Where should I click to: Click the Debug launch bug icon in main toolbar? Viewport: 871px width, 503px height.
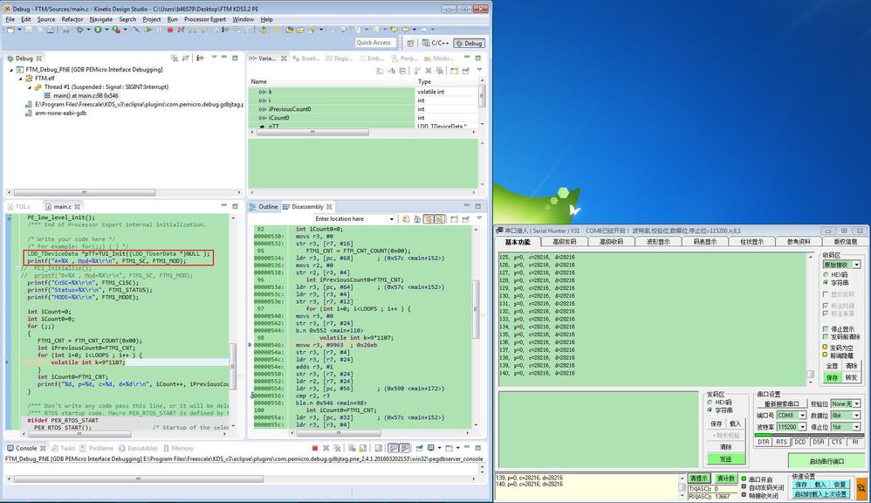[x=80, y=30]
